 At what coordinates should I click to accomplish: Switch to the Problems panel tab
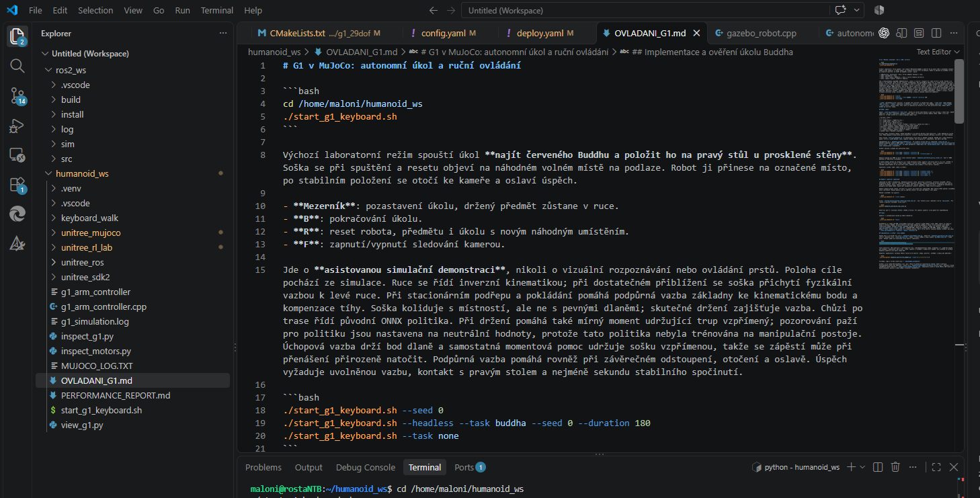[x=263, y=467]
